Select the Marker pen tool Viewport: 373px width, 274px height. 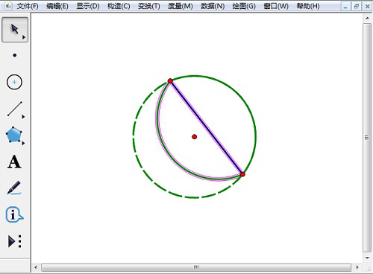pos(14,188)
